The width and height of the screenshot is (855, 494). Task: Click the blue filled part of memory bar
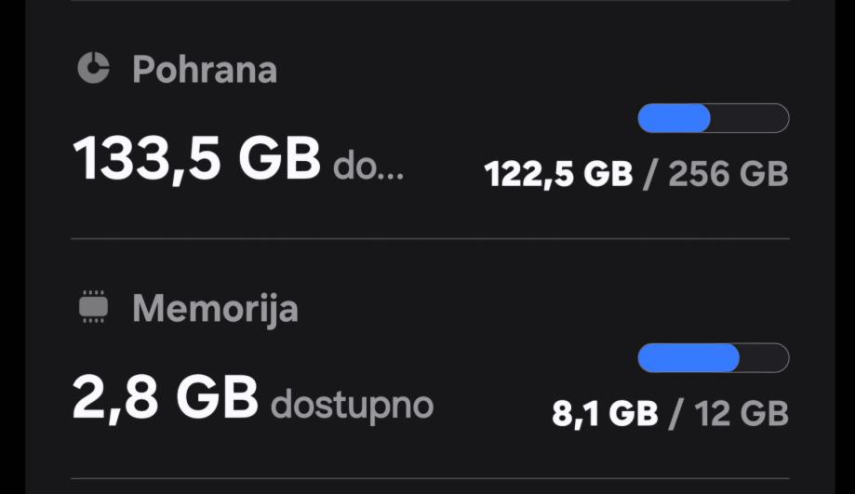click(688, 358)
